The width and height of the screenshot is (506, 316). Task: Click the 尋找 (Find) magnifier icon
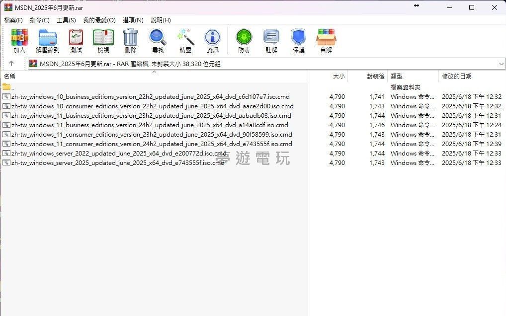coord(158,41)
